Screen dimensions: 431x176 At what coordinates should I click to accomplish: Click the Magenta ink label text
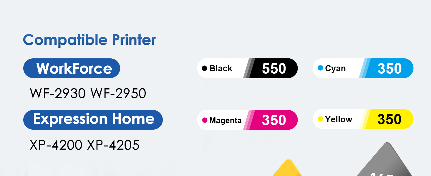coord(226,120)
